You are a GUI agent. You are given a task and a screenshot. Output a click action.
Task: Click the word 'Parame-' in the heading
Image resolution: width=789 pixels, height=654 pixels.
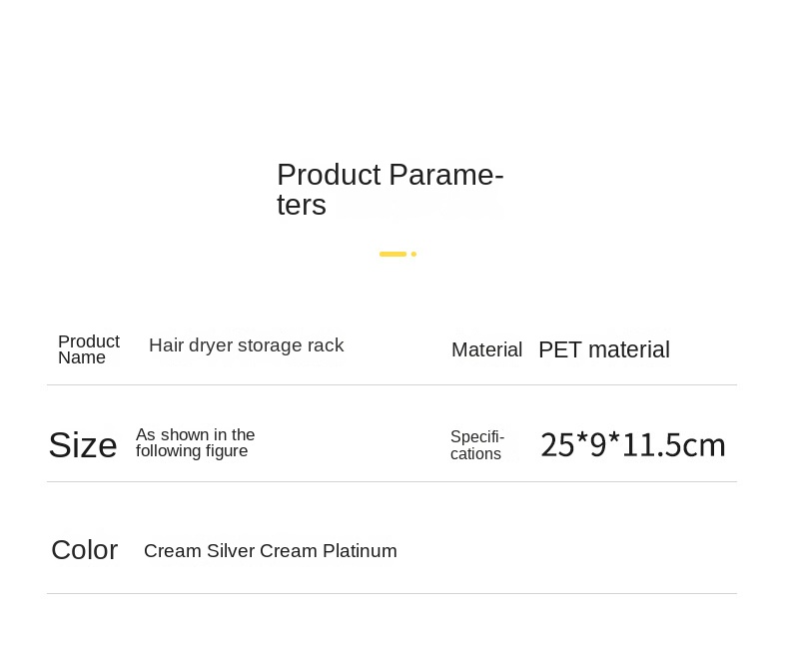tap(445, 175)
